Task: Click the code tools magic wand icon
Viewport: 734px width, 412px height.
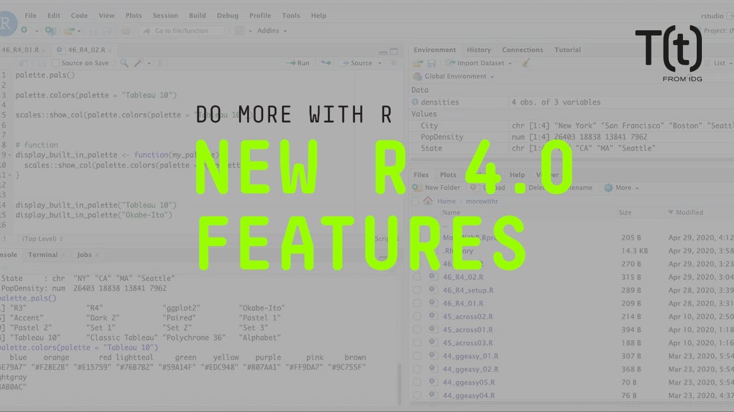Action: [139, 63]
